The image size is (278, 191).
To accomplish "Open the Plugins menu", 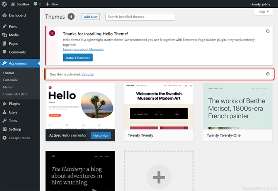I will (14, 104).
